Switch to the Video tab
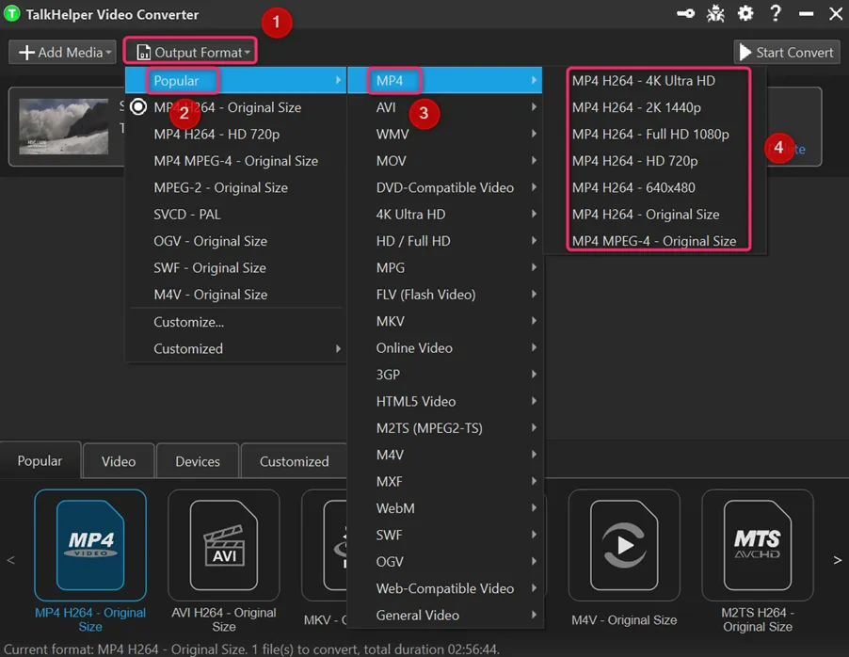This screenshot has height=657, width=849. (x=119, y=461)
